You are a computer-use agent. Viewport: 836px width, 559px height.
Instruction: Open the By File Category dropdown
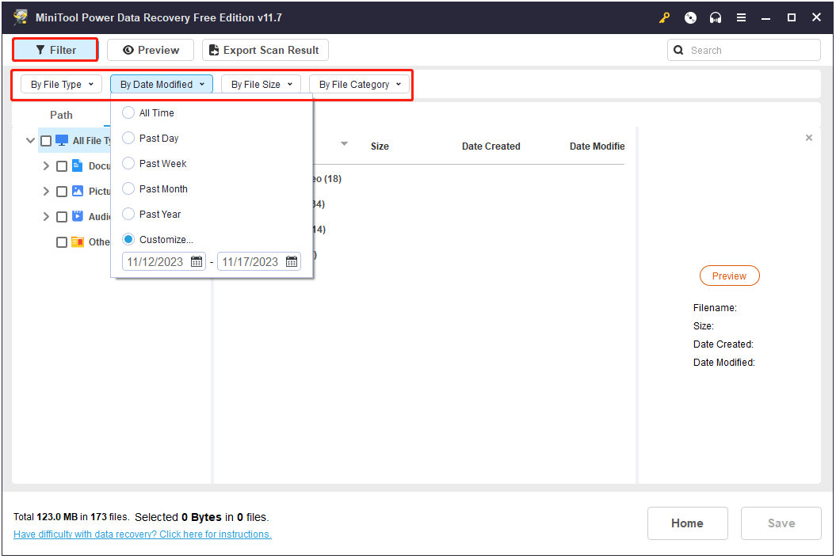tap(359, 84)
